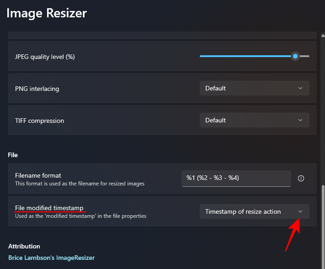This screenshot has height=269, width=325.
Task: Focus the Filename format text field
Action: click(236, 178)
